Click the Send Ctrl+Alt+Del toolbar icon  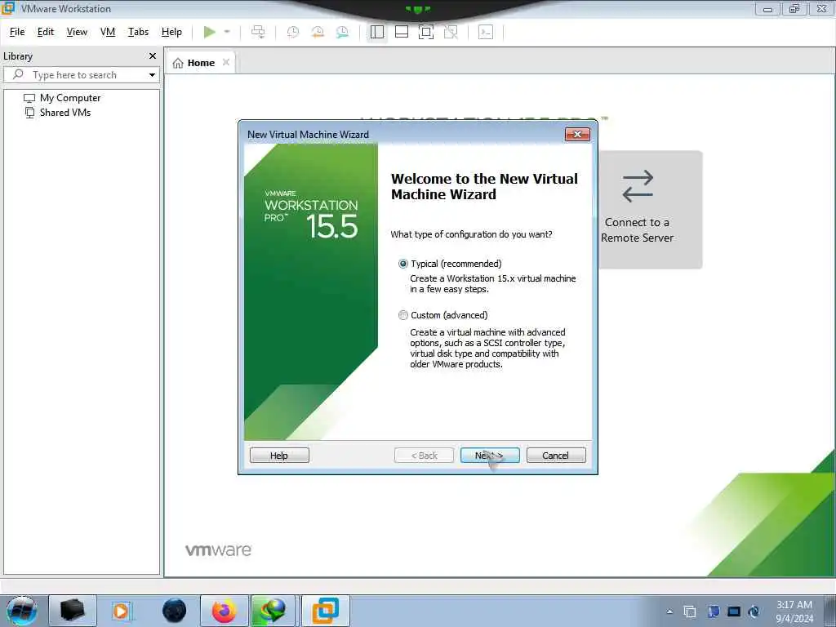coord(258,32)
